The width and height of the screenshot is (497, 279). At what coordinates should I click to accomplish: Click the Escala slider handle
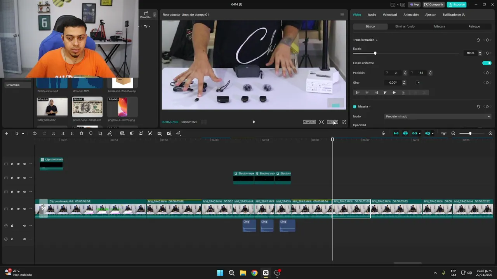pyautogui.click(x=375, y=53)
